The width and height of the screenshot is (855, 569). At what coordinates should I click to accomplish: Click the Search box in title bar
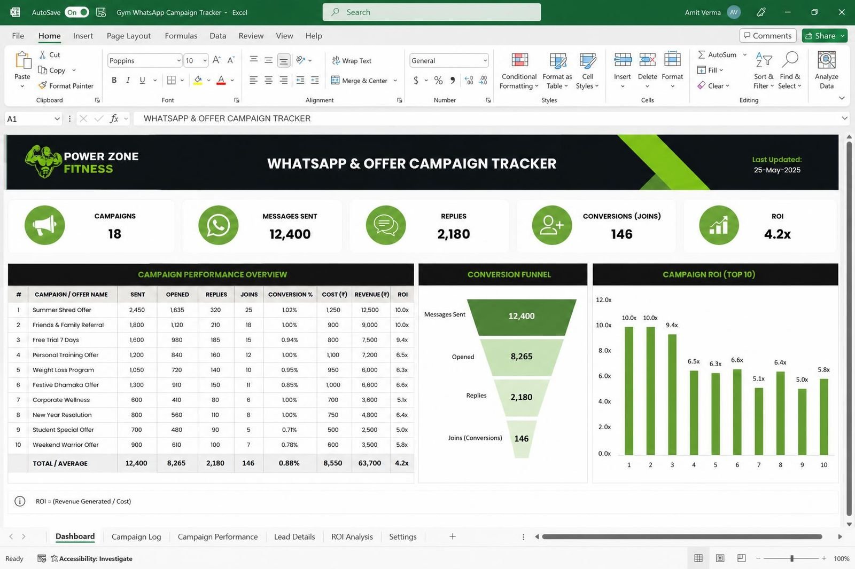pyautogui.click(x=432, y=12)
